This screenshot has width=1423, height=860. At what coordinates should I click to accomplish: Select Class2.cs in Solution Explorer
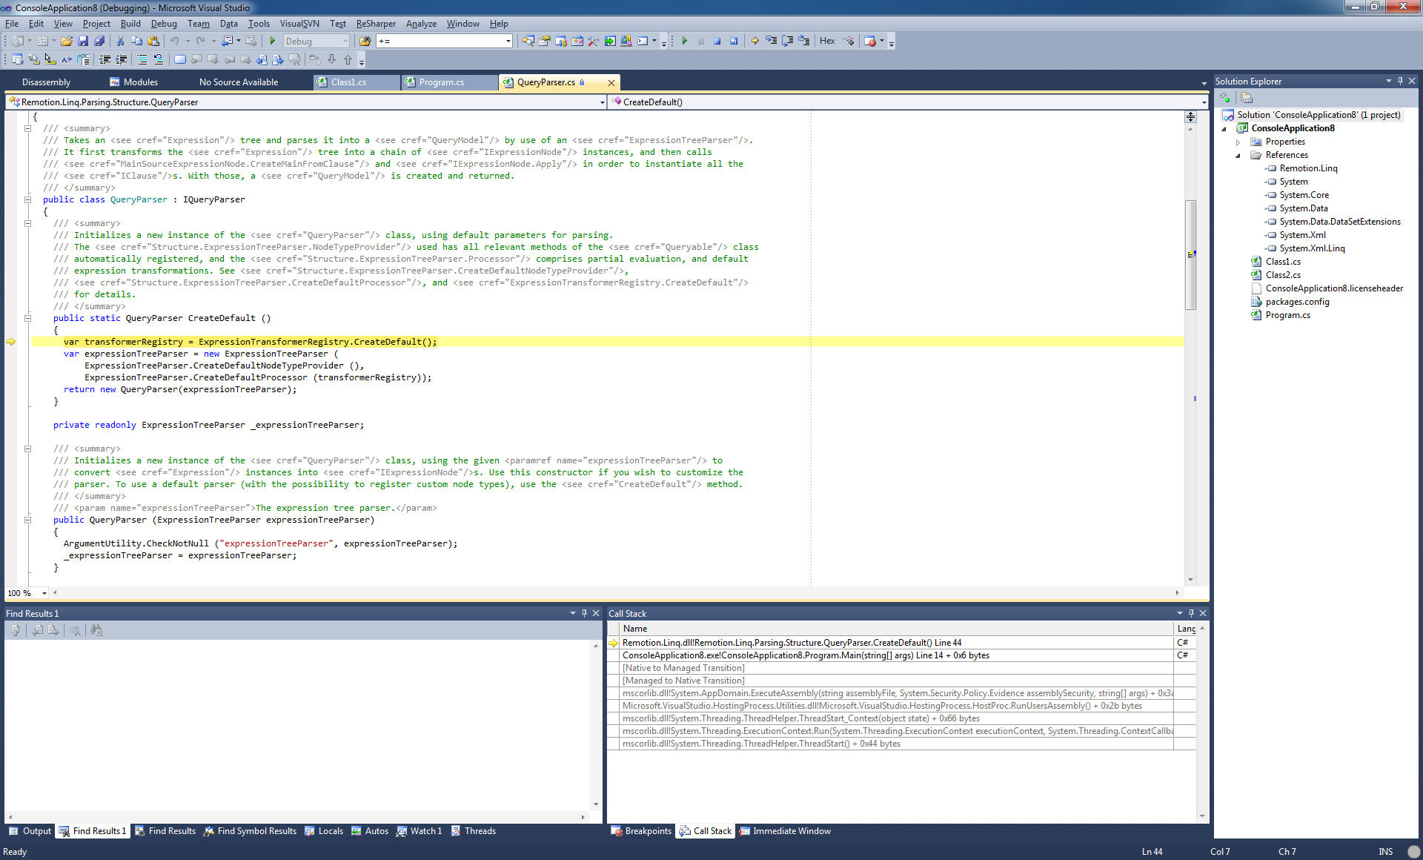(1283, 275)
